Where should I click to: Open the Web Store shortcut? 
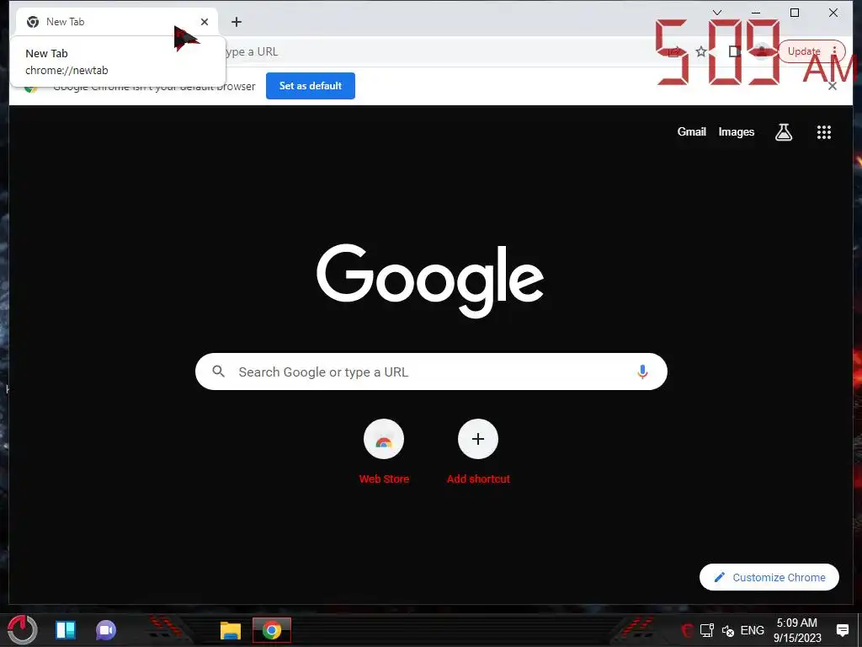coord(384,452)
